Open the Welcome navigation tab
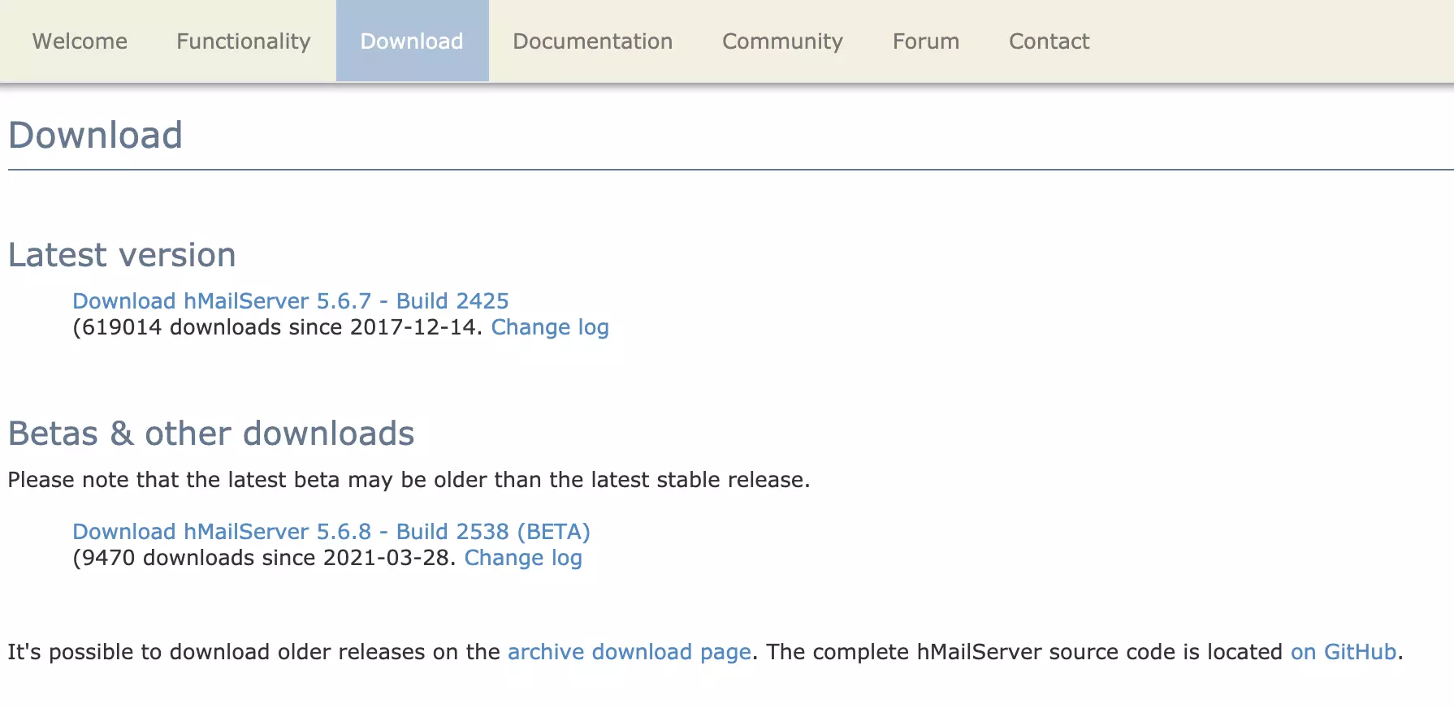Viewport: 1454px width, 708px height. pos(80,41)
